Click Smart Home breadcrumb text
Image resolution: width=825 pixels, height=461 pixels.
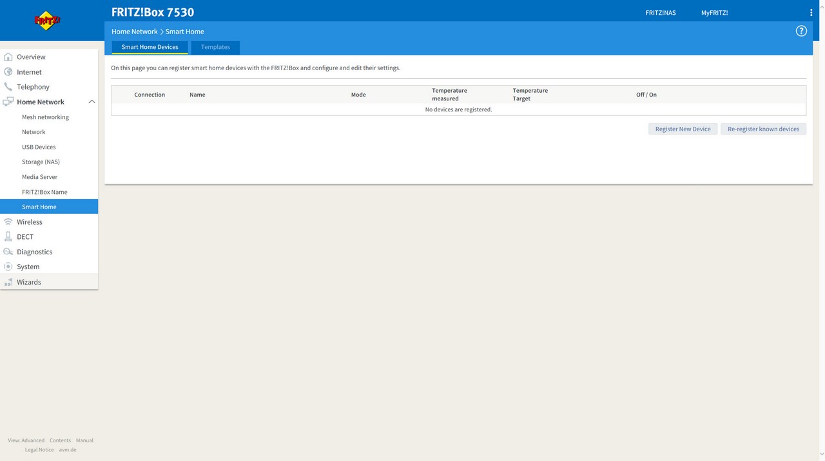click(184, 32)
